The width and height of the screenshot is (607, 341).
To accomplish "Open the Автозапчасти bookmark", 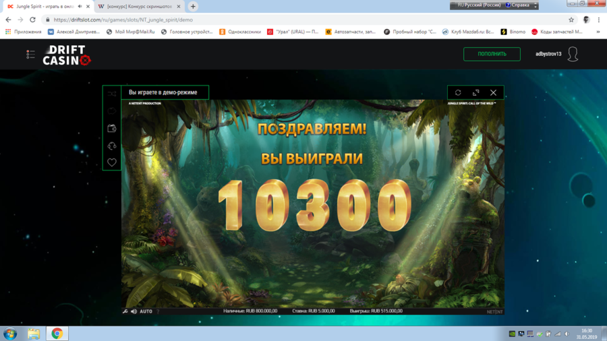I will [x=351, y=32].
